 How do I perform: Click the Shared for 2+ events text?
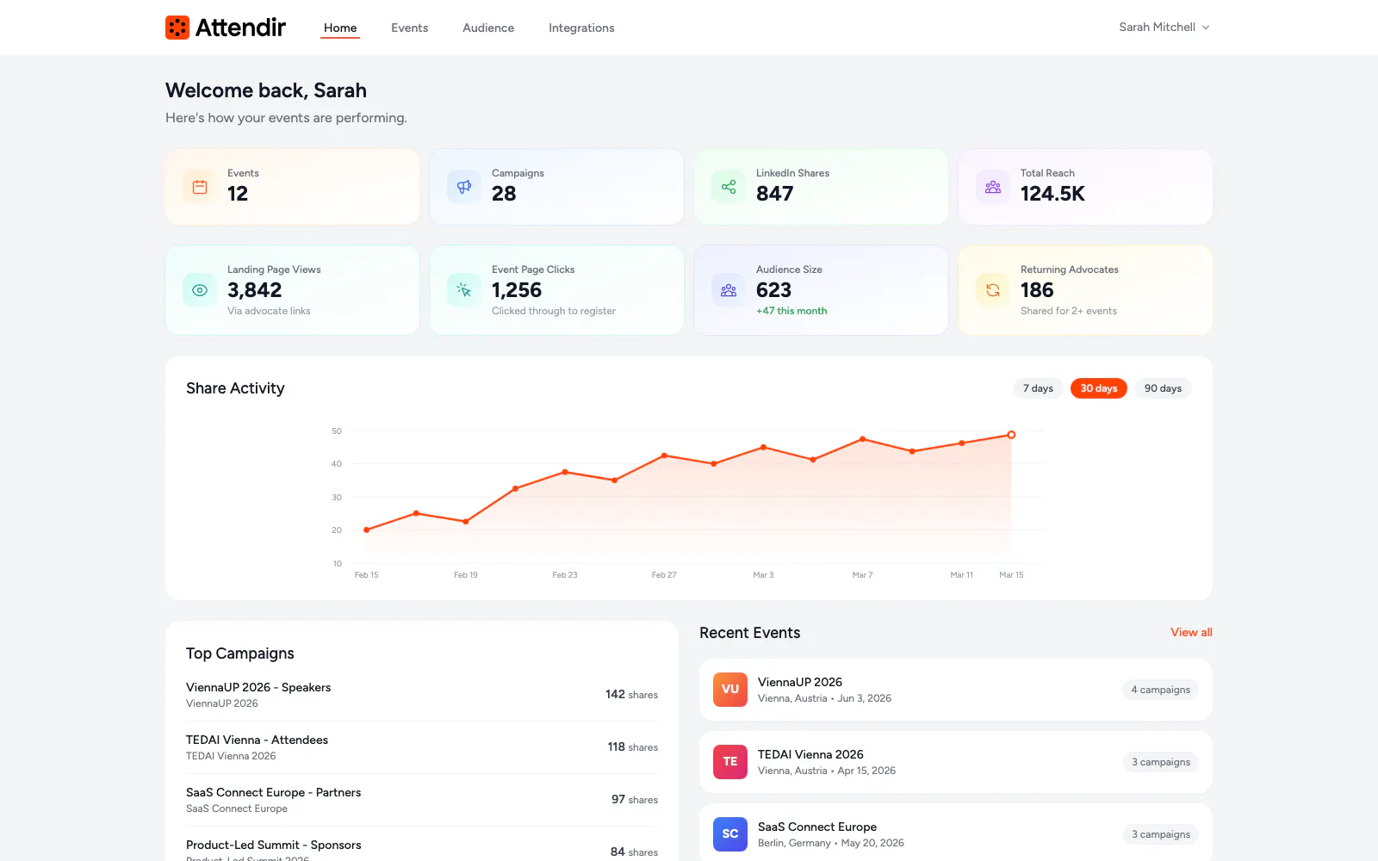(x=1069, y=311)
